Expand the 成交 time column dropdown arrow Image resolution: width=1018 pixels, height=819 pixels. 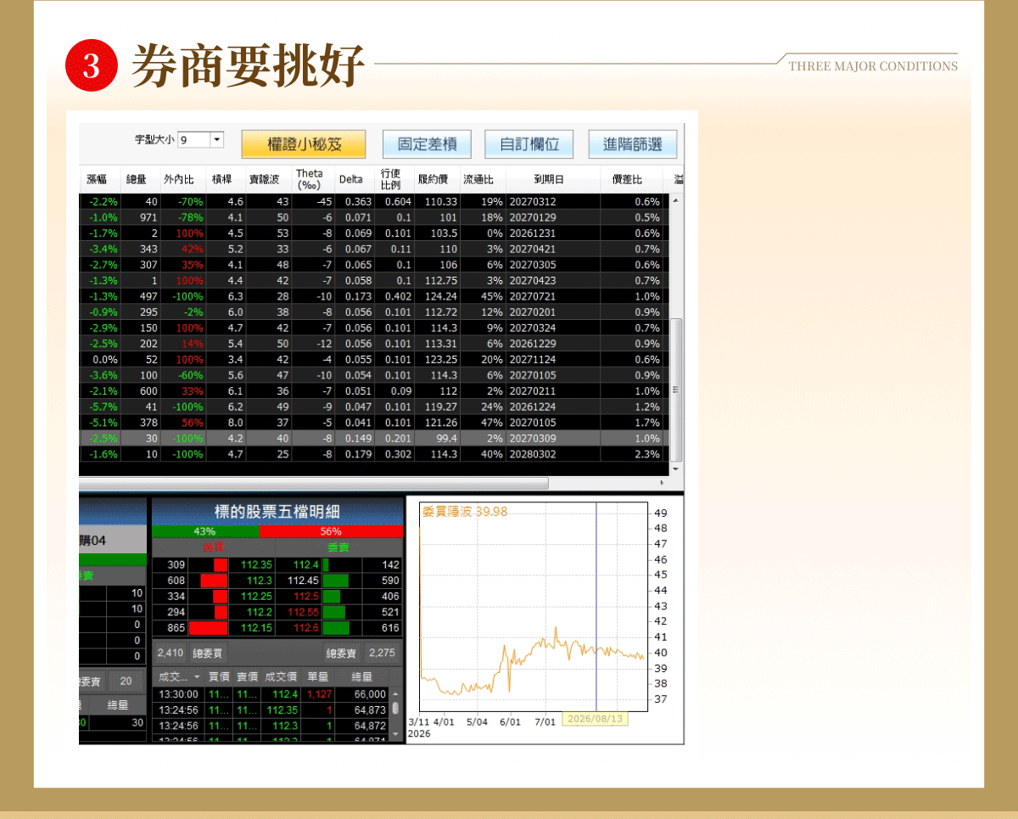pos(197,677)
